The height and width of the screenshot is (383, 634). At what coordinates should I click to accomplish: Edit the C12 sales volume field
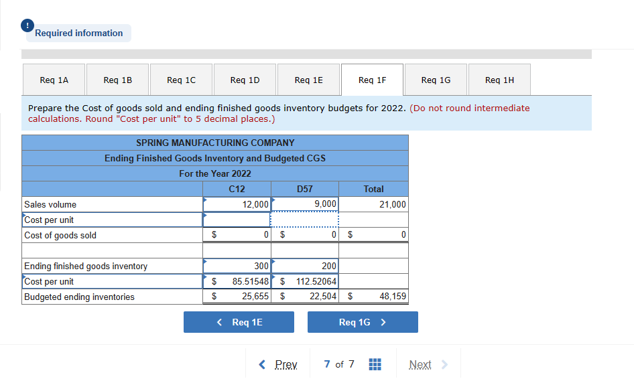pyautogui.click(x=237, y=204)
